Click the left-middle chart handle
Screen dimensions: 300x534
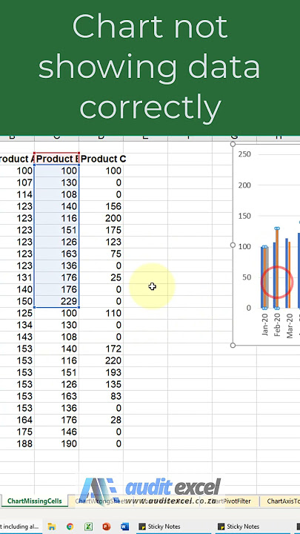(233, 245)
